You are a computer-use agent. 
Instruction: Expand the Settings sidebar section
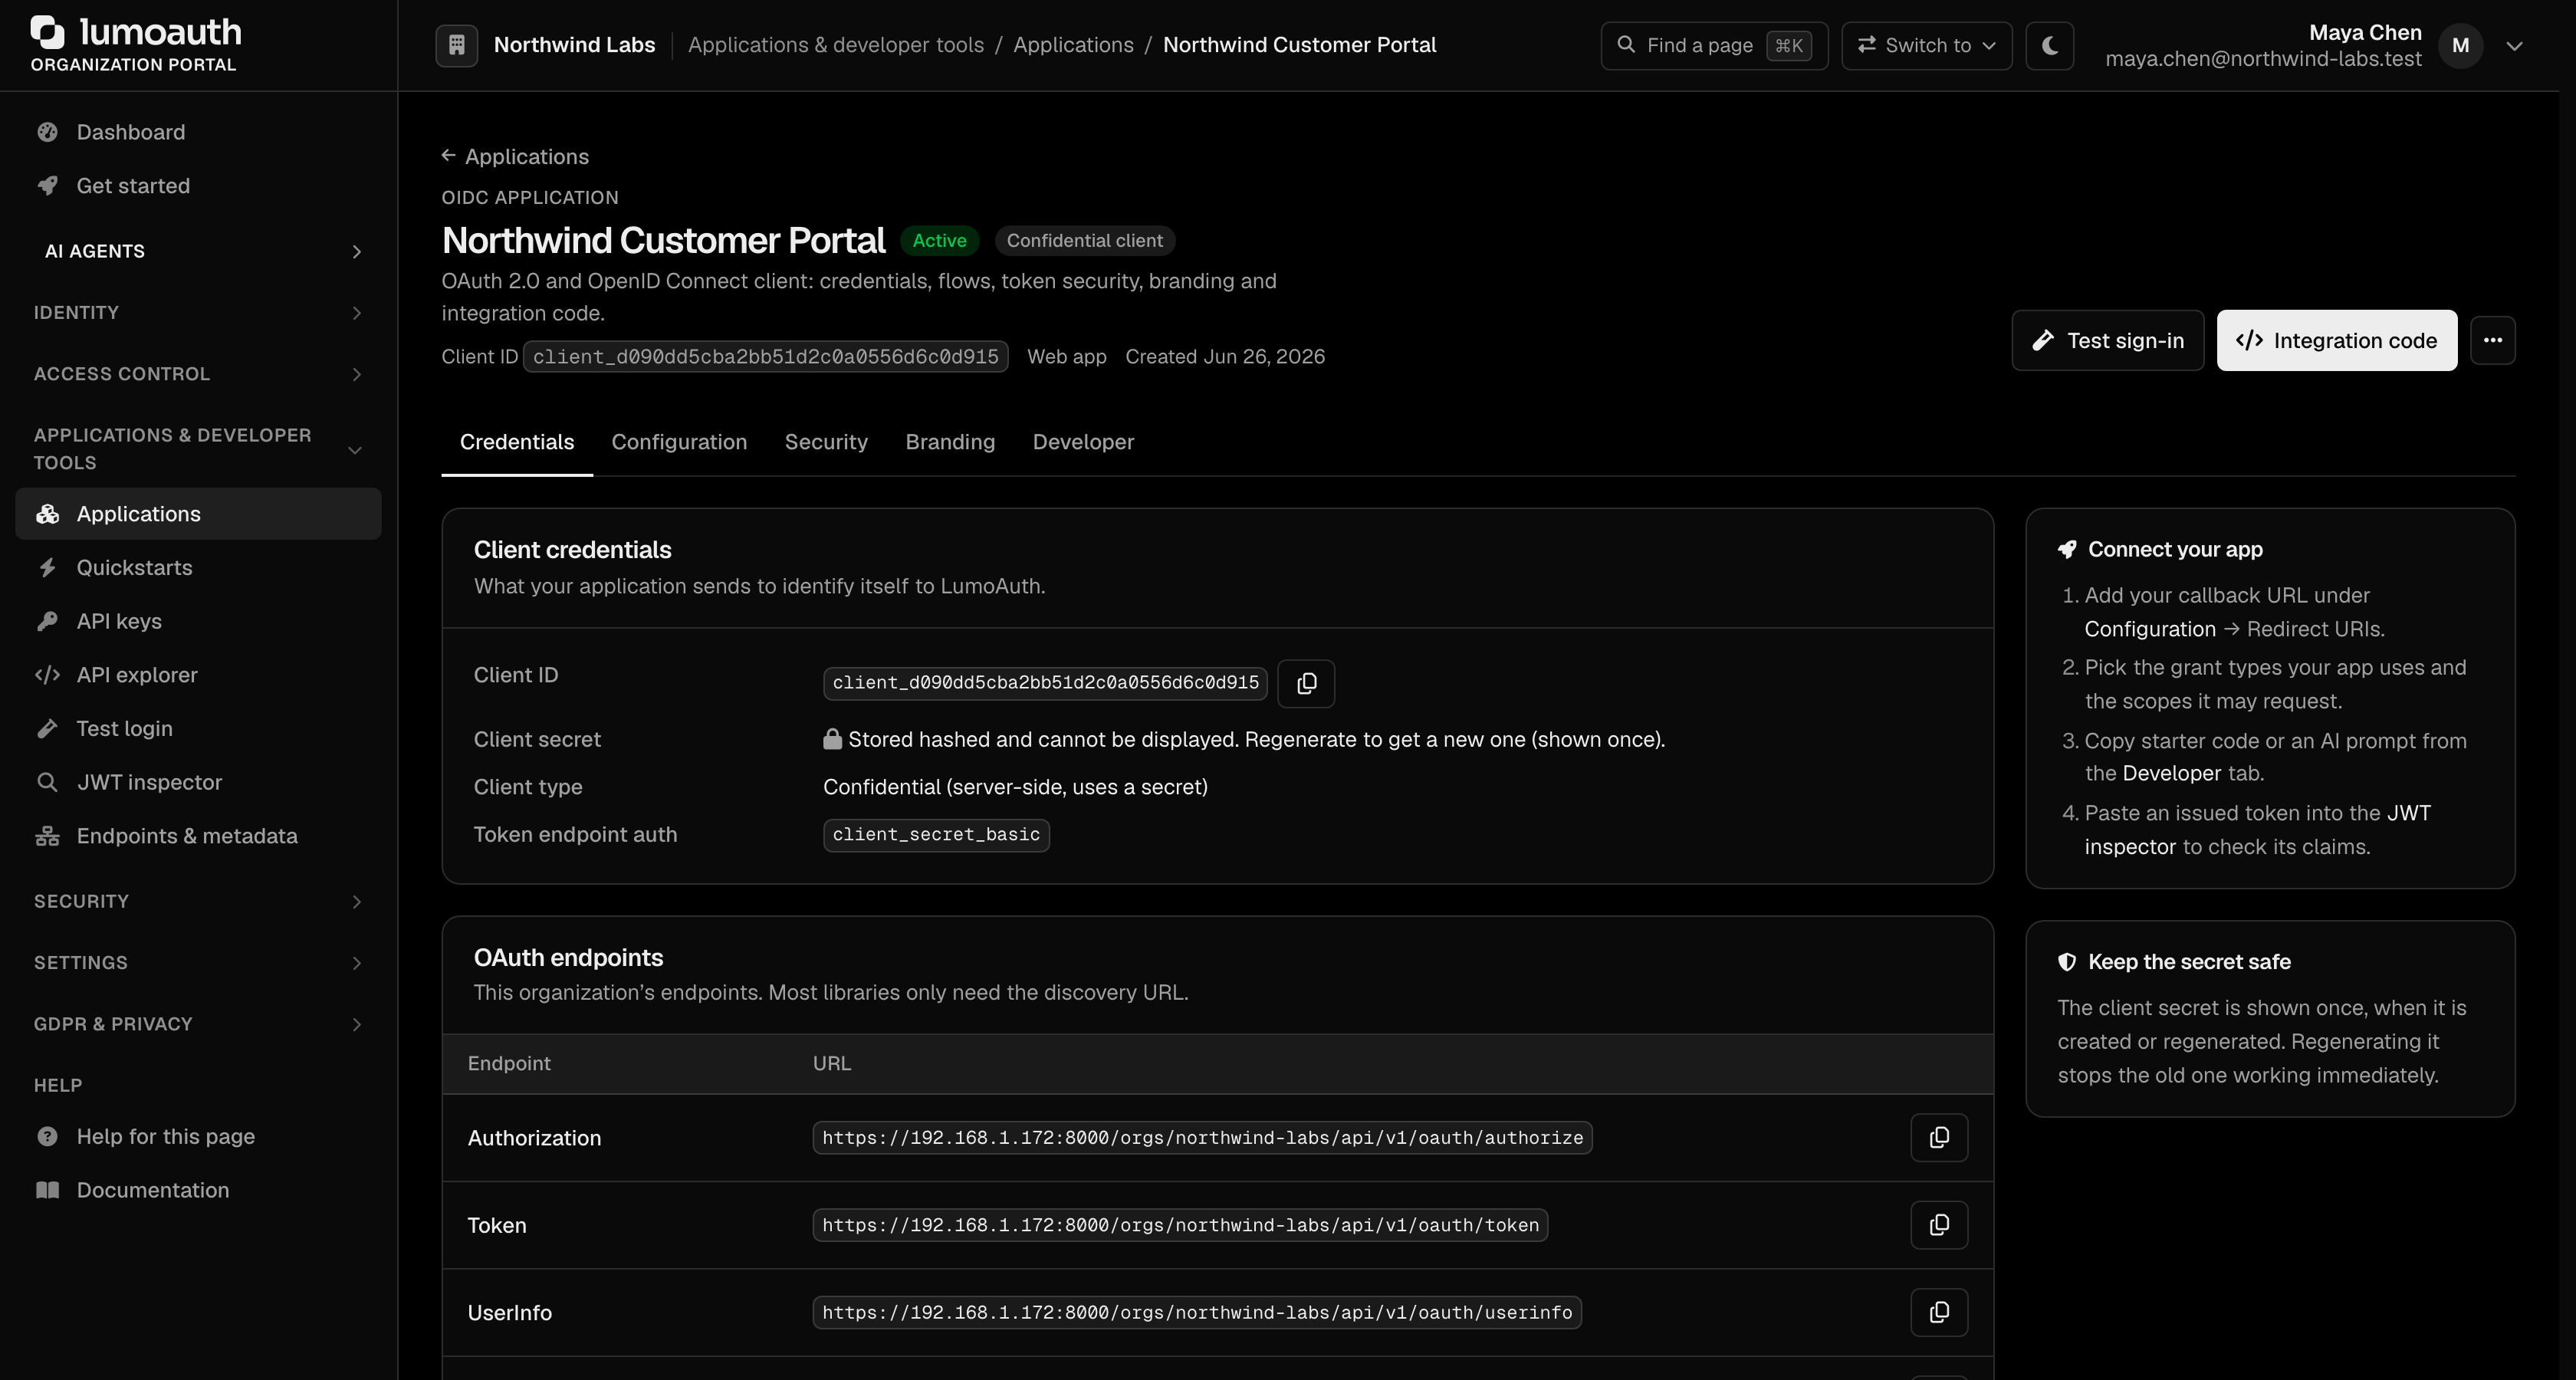pos(198,963)
